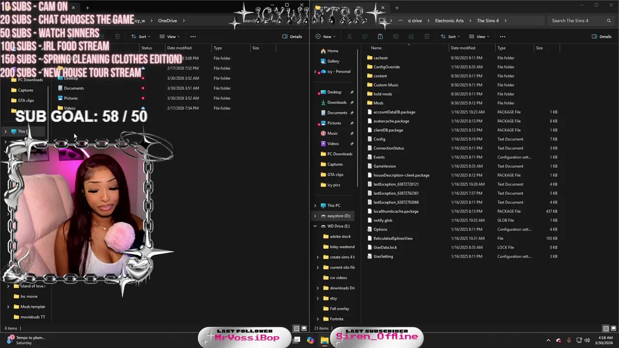
Task: Expand the Fortnite folder node
Action: [318, 319]
